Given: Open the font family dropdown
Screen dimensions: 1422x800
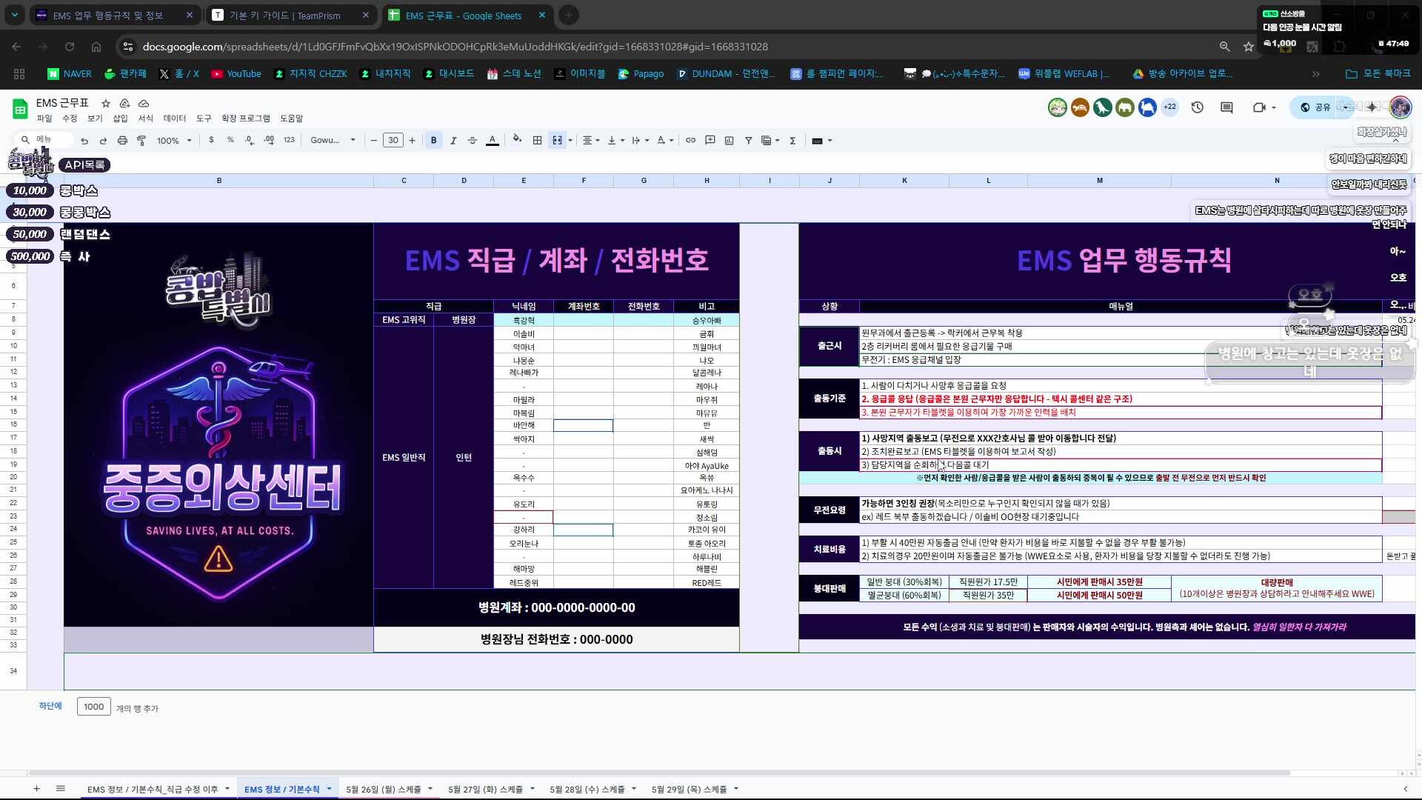Looking at the screenshot, I should (x=333, y=140).
